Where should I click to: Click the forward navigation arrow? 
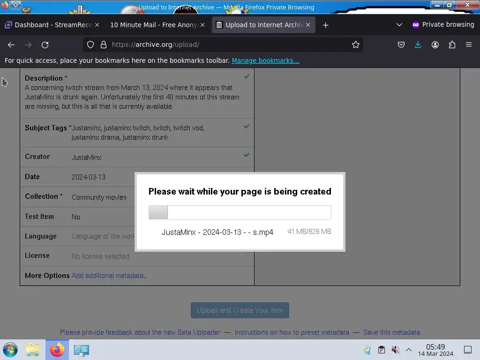(x=28, y=45)
